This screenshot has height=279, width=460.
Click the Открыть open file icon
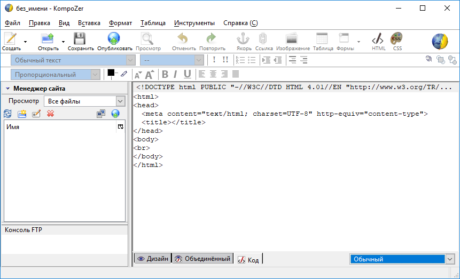pyautogui.click(x=48, y=39)
